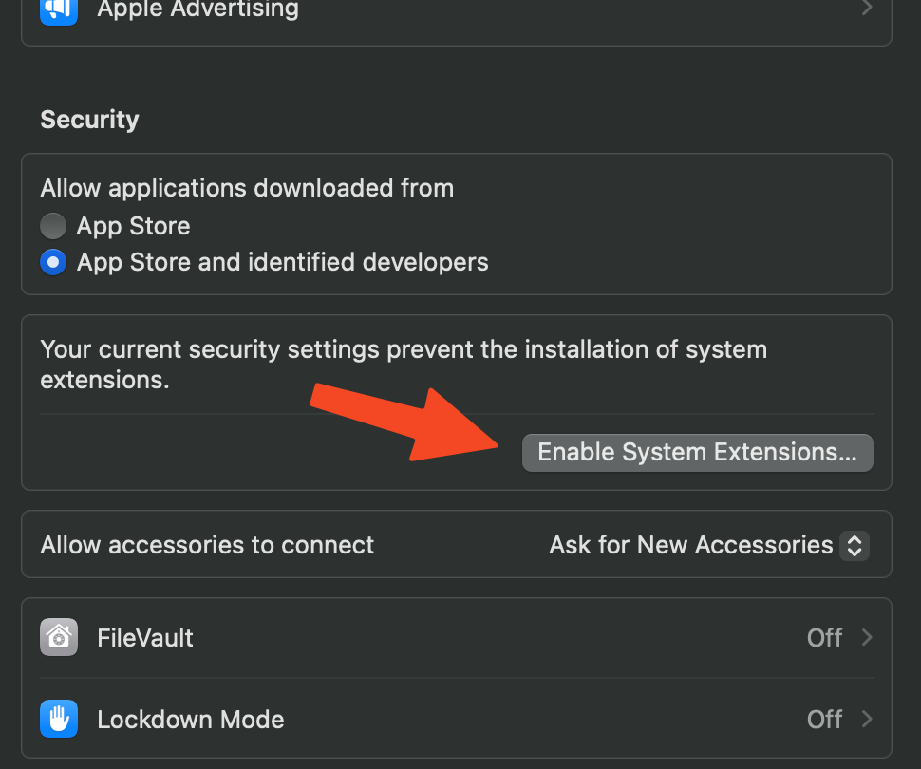Click the Apple Advertising megaphone icon

pos(59,9)
